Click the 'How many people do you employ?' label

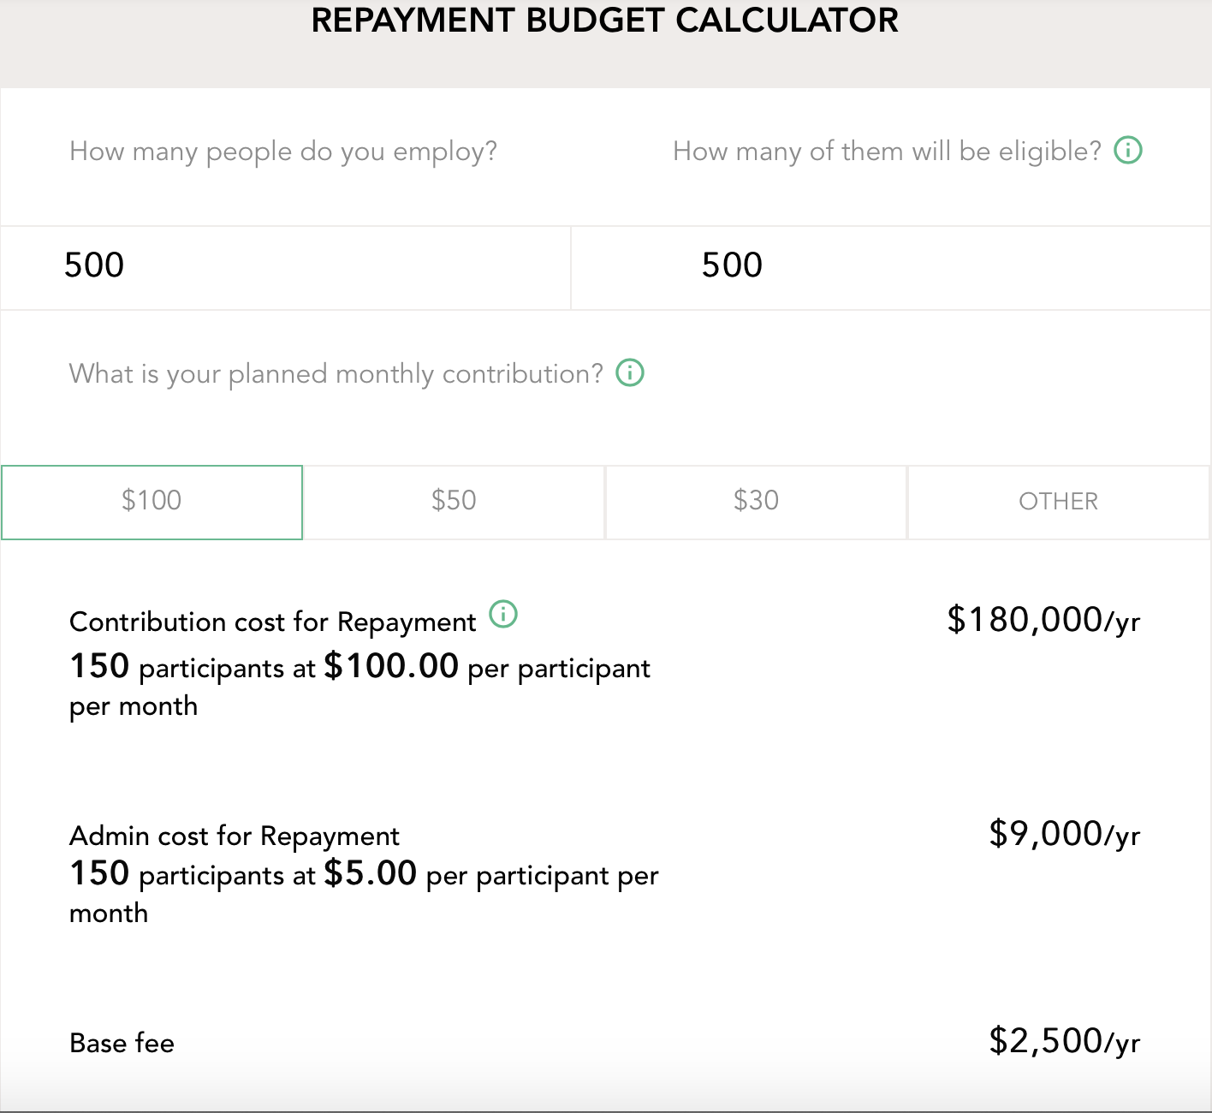click(283, 152)
